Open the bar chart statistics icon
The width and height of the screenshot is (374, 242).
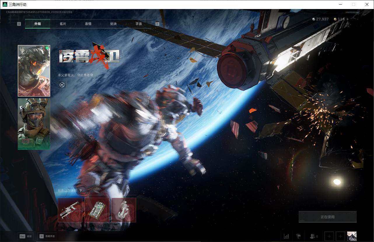[286, 236]
